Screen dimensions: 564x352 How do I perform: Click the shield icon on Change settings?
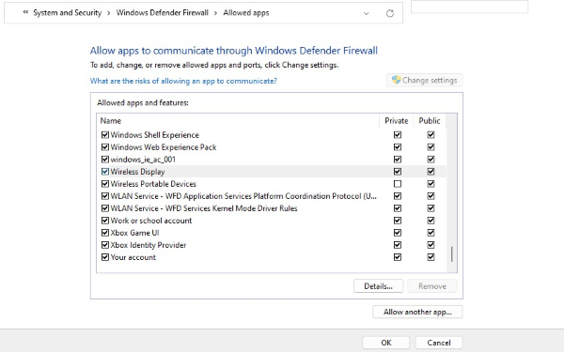pyautogui.click(x=396, y=80)
